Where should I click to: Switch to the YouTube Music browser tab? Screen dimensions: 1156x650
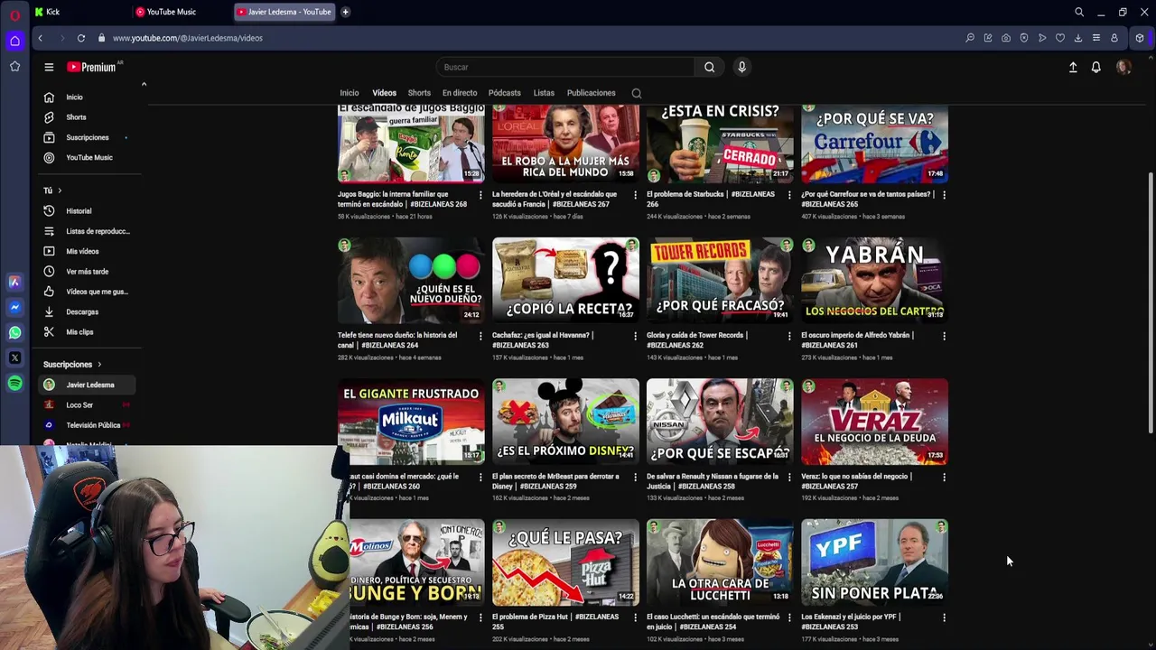tap(179, 12)
